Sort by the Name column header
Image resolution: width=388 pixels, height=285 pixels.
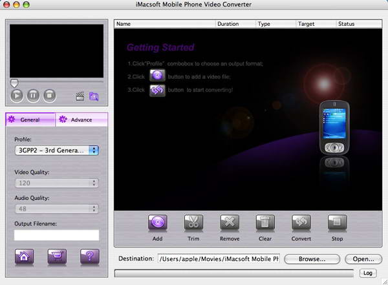(x=165, y=24)
